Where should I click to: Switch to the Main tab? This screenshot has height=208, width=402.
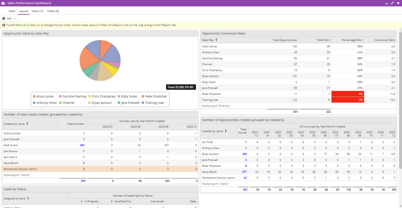[x=12, y=11]
